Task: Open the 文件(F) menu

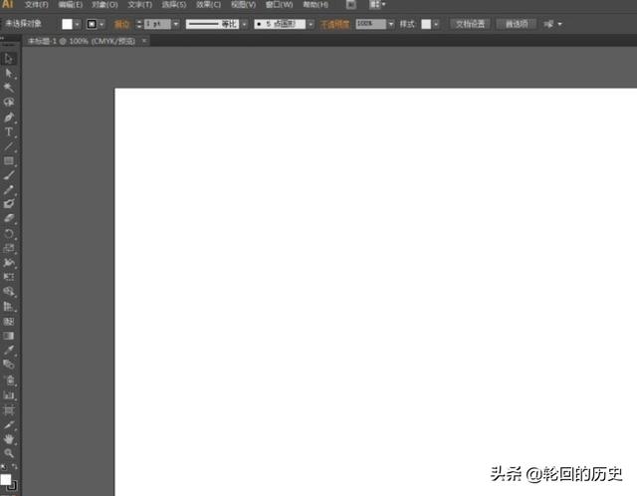Action: 37,5
